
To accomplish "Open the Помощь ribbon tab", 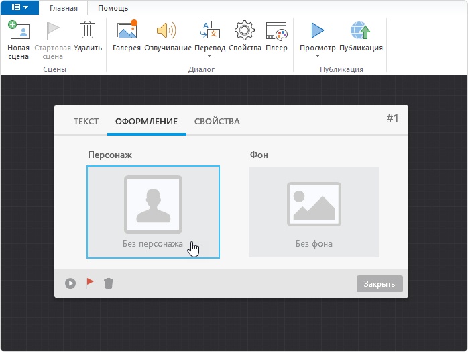I will [113, 8].
